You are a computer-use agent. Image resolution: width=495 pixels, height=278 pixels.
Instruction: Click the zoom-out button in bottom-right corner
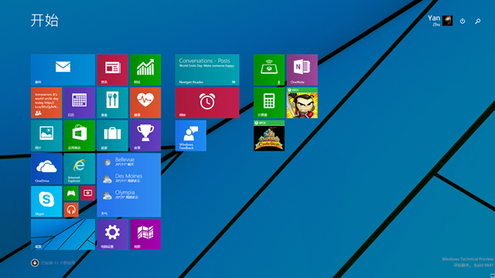point(493,276)
